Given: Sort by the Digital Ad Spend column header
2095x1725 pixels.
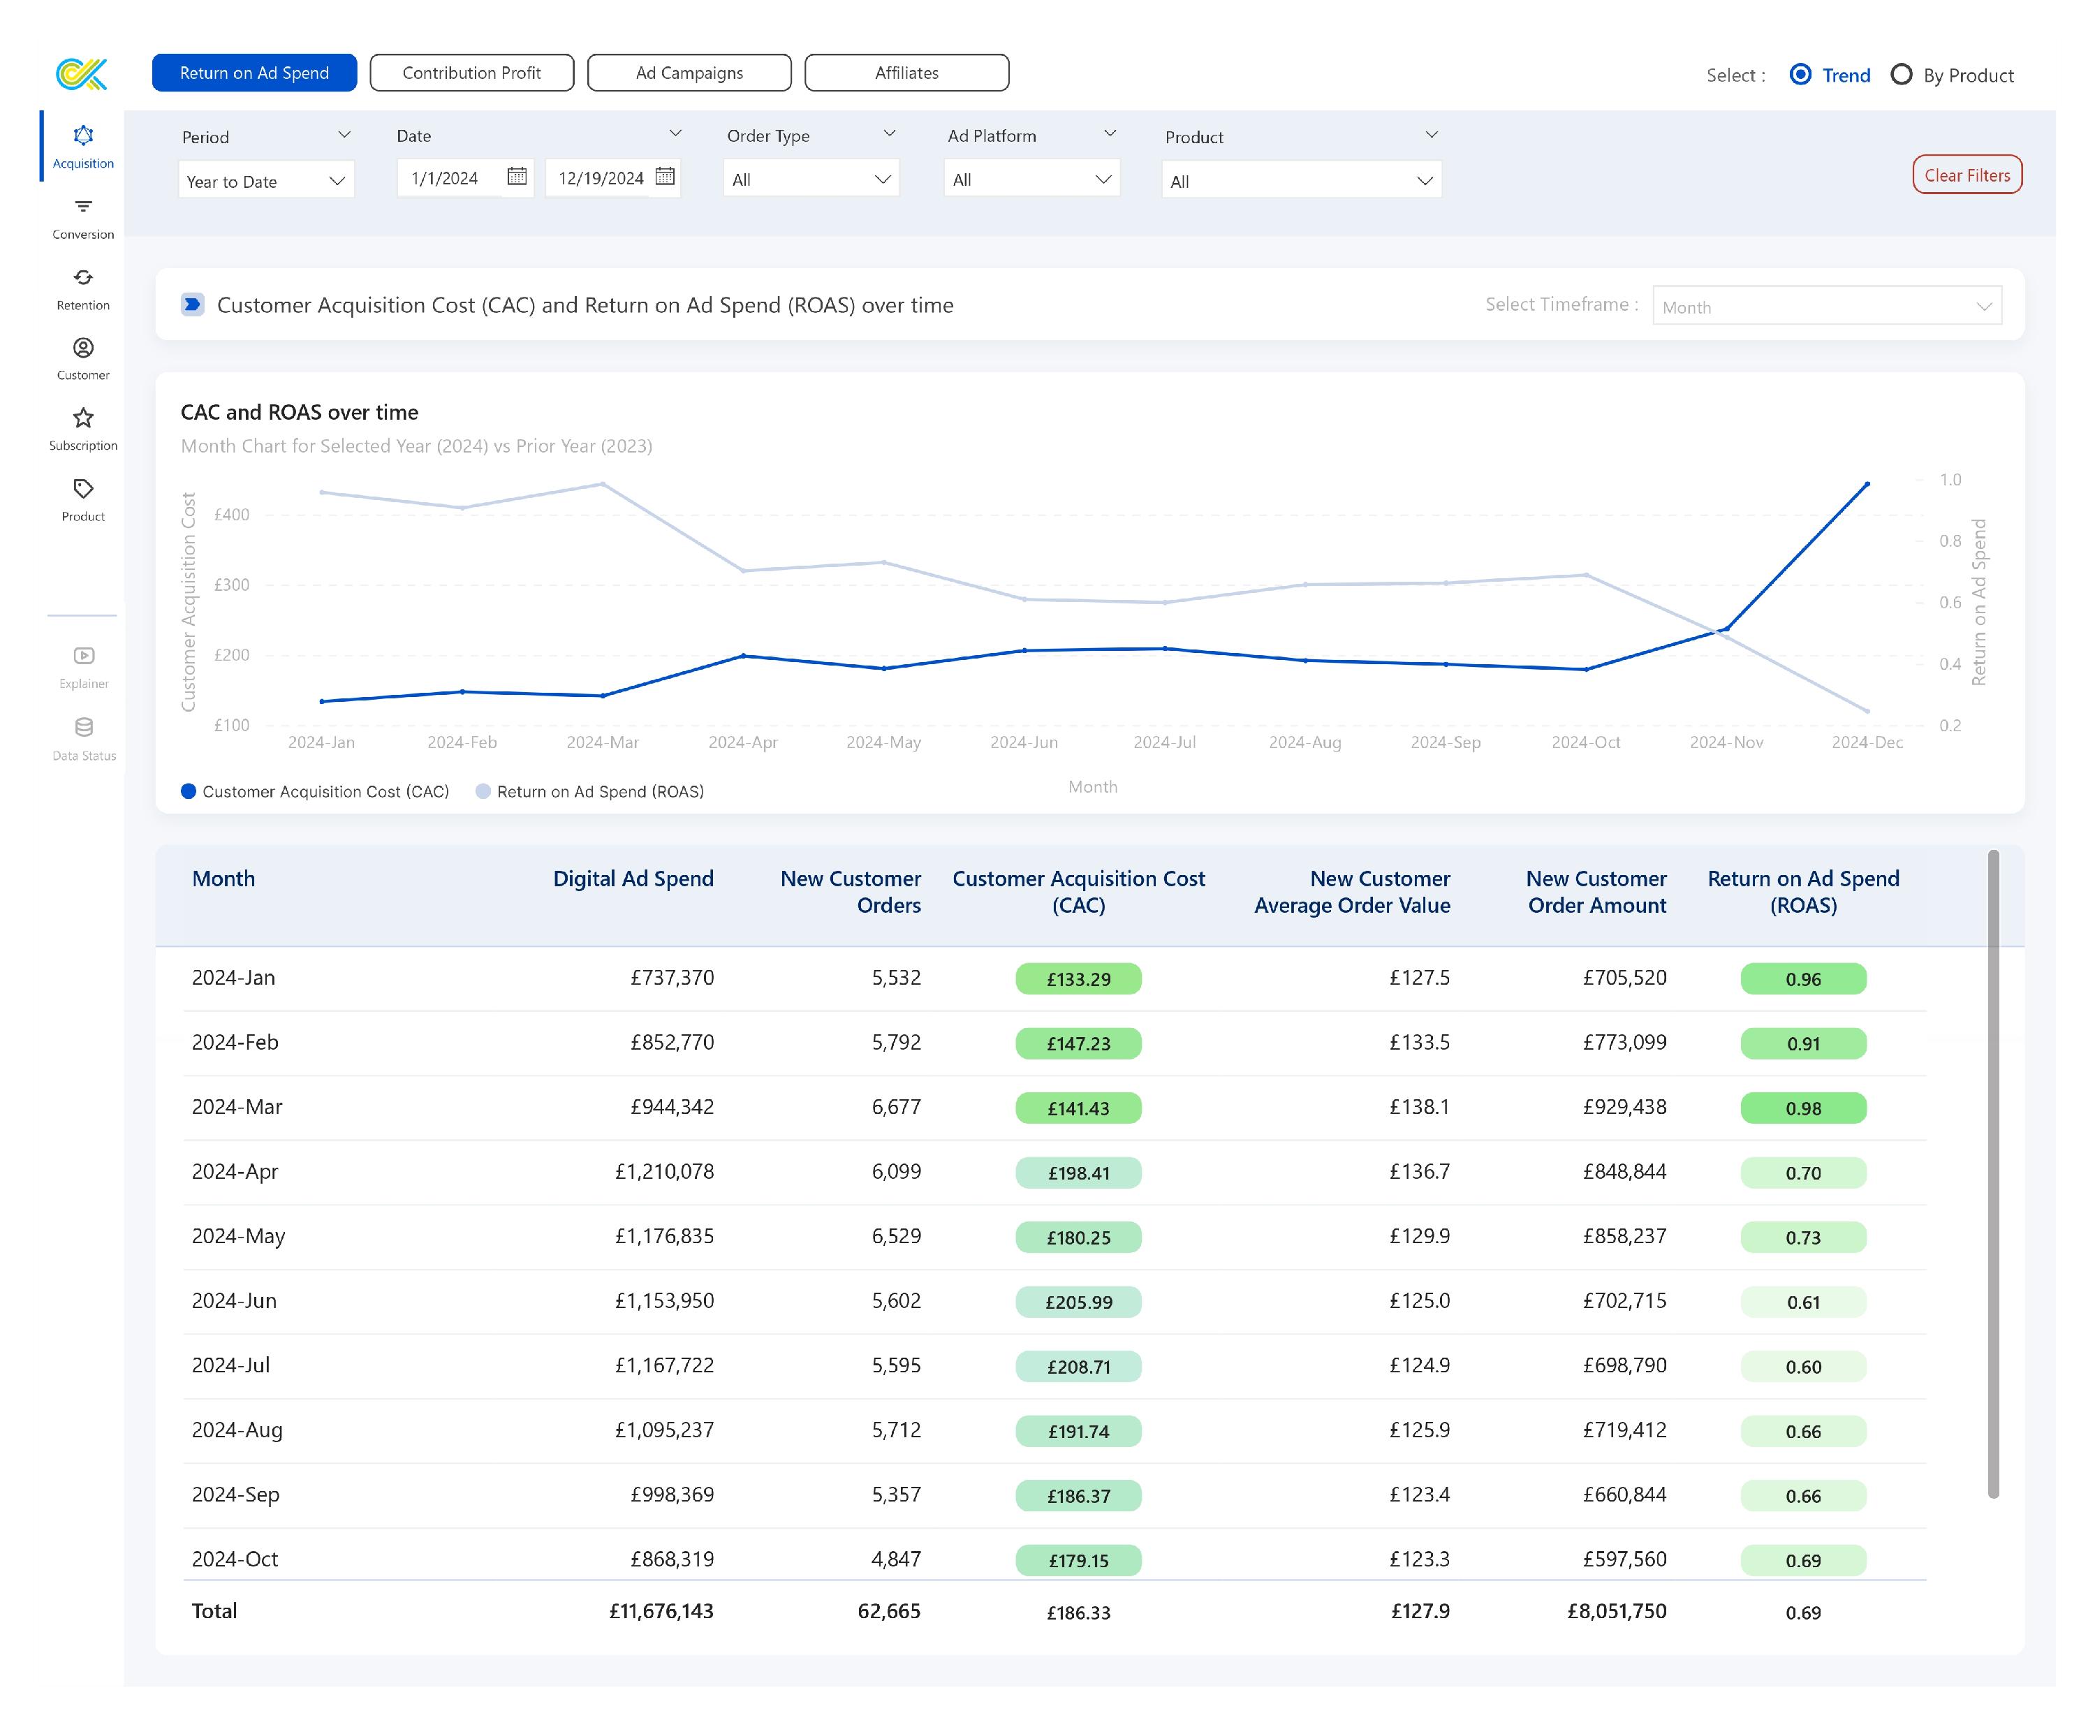Looking at the screenshot, I should pyautogui.click(x=633, y=879).
